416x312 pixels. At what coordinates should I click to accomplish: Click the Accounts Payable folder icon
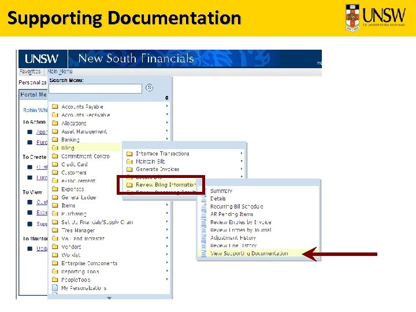tap(55, 107)
